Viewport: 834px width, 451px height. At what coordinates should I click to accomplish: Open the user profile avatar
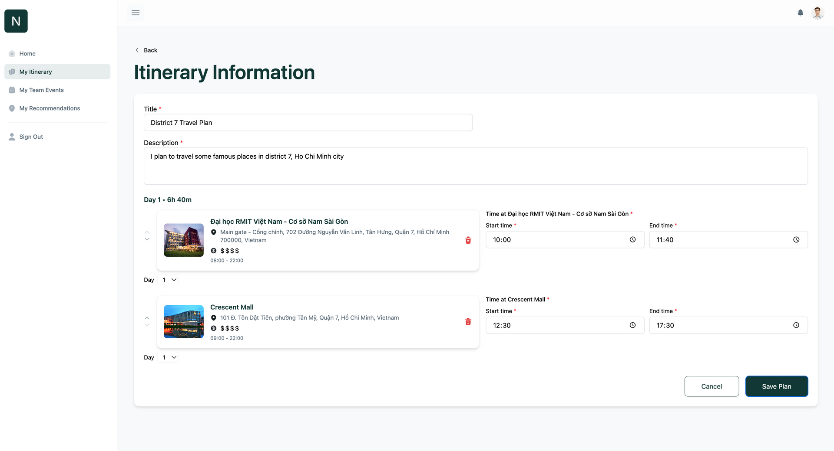(x=817, y=13)
